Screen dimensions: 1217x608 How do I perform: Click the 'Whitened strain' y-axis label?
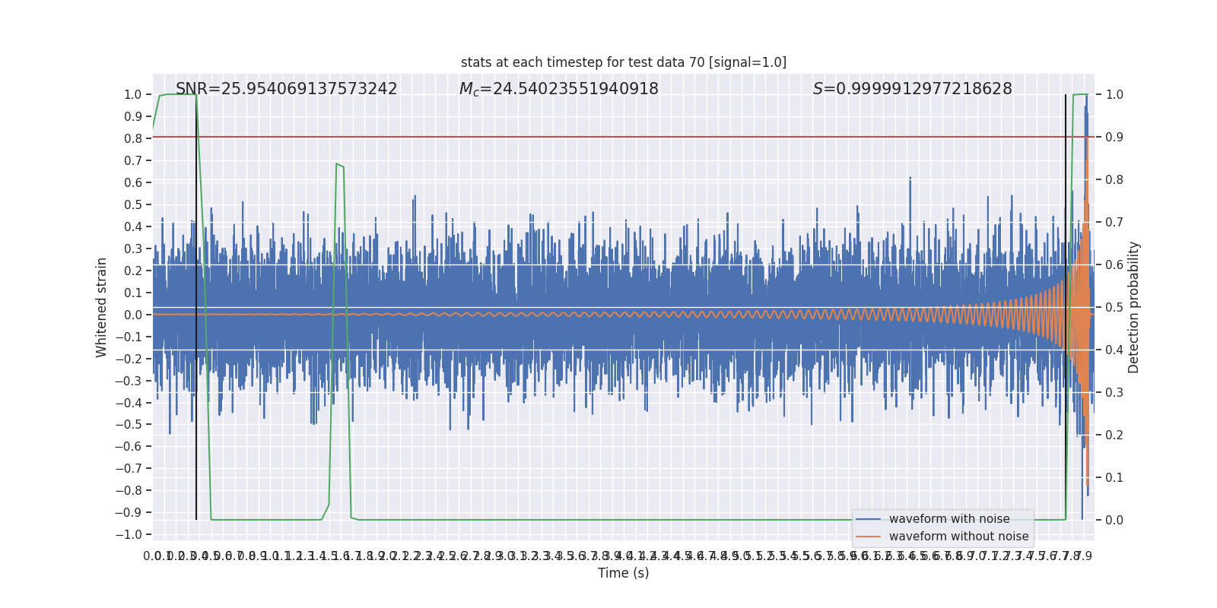102,307
